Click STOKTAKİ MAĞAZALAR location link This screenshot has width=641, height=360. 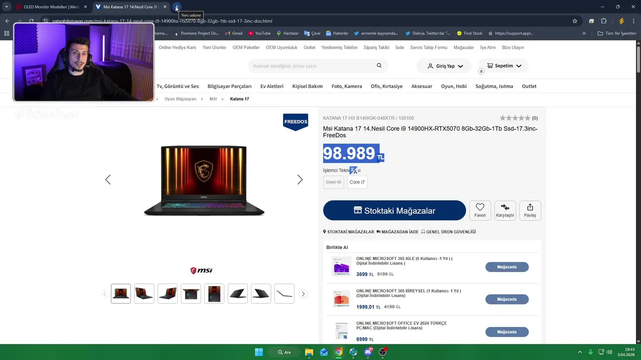(x=349, y=232)
